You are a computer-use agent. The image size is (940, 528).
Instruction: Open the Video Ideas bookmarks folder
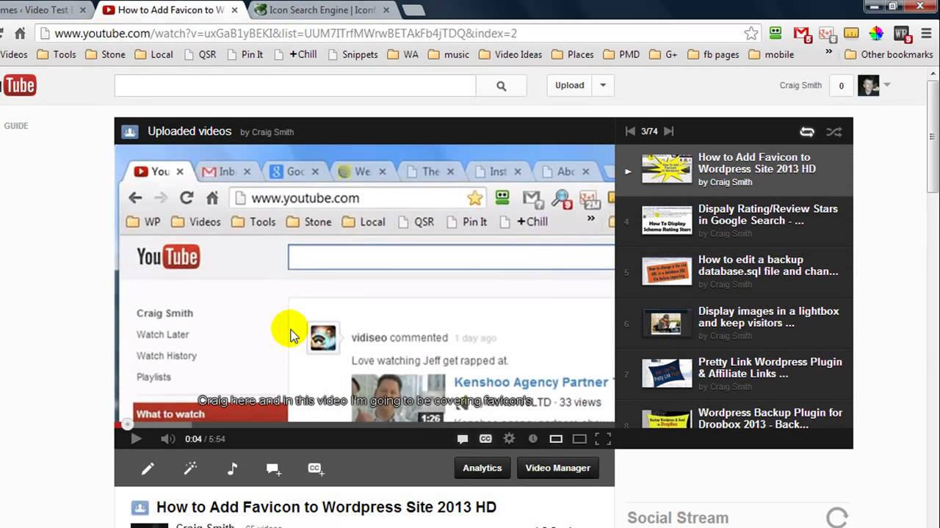point(510,54)
